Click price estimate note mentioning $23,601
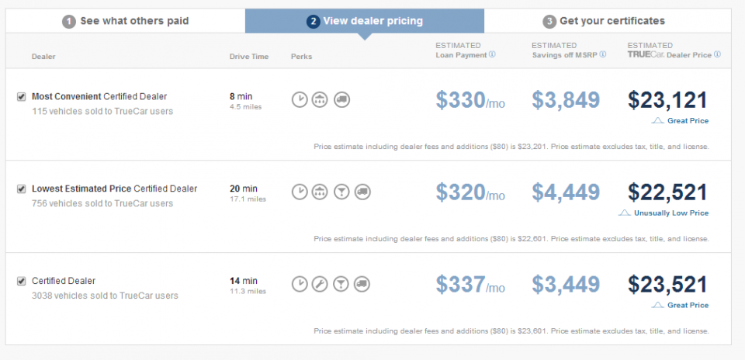745x360 pixels. [x=511, y=331]
